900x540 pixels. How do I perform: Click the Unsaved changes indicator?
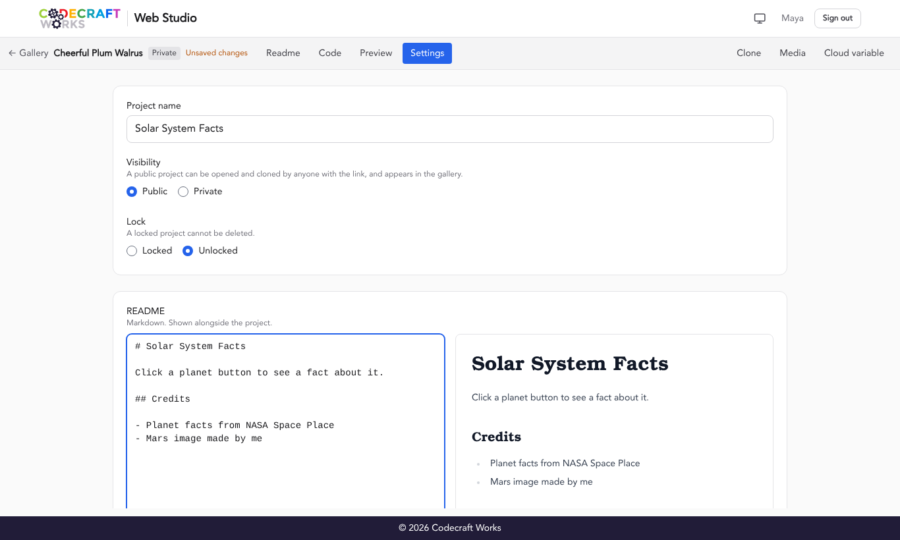click(217, 53)
